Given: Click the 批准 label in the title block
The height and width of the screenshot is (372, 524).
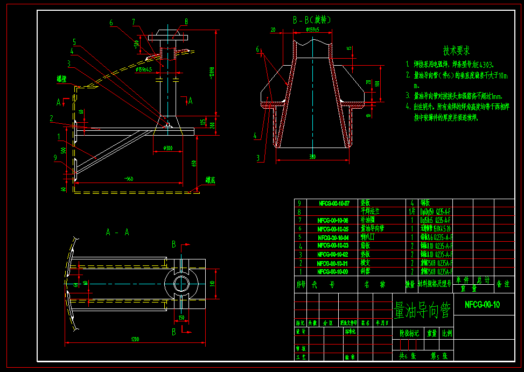Looking at the screenshot, I should (x=350, y=357).
